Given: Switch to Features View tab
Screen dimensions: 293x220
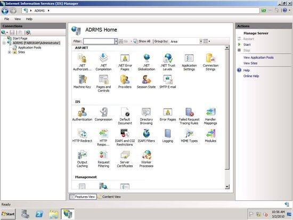Looking at the screenshot, I should point(83,197).
